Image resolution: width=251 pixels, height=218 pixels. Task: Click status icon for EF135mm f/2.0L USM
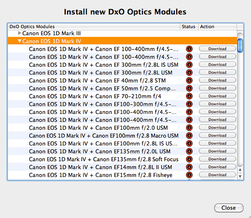(189, 151)
